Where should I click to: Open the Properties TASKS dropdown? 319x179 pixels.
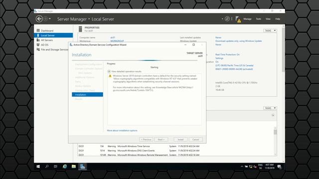coord(270,30)
